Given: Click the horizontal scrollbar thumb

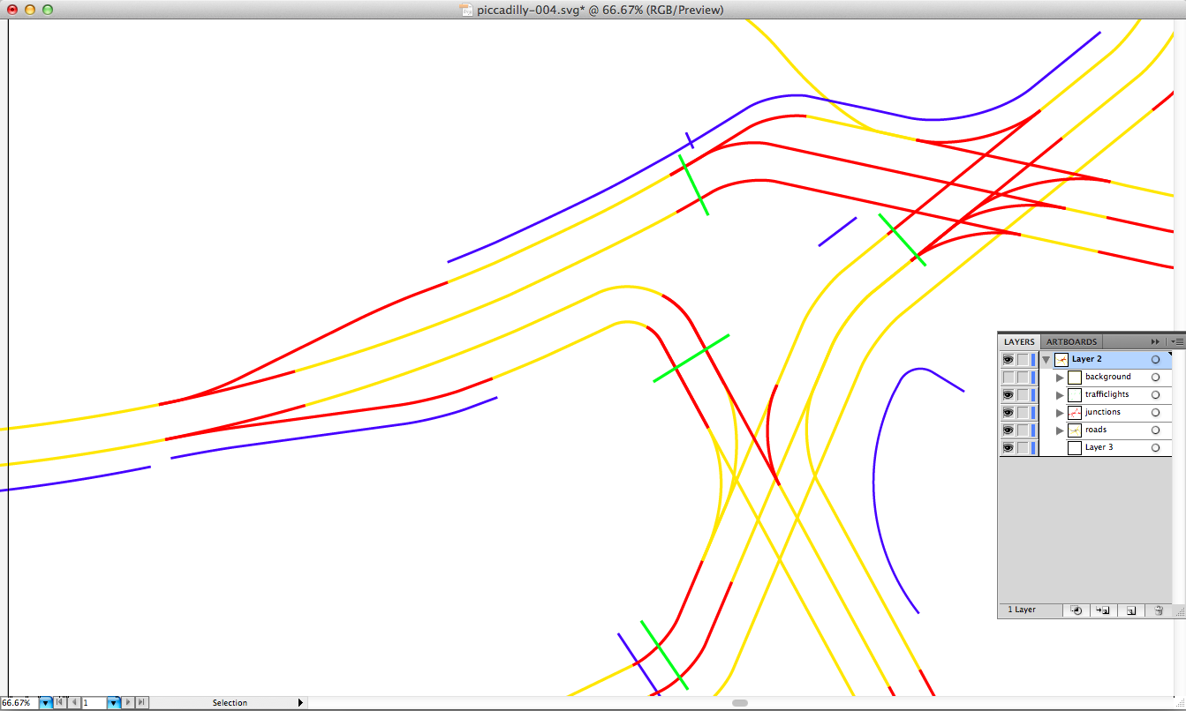Looking at the screenshot, I should pyautogui.click(x=740, y=703).
